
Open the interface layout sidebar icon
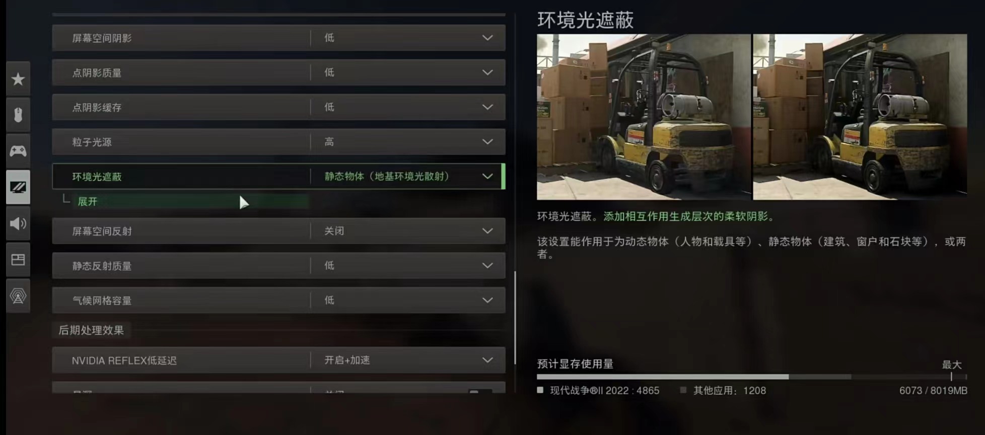point(18,259)
